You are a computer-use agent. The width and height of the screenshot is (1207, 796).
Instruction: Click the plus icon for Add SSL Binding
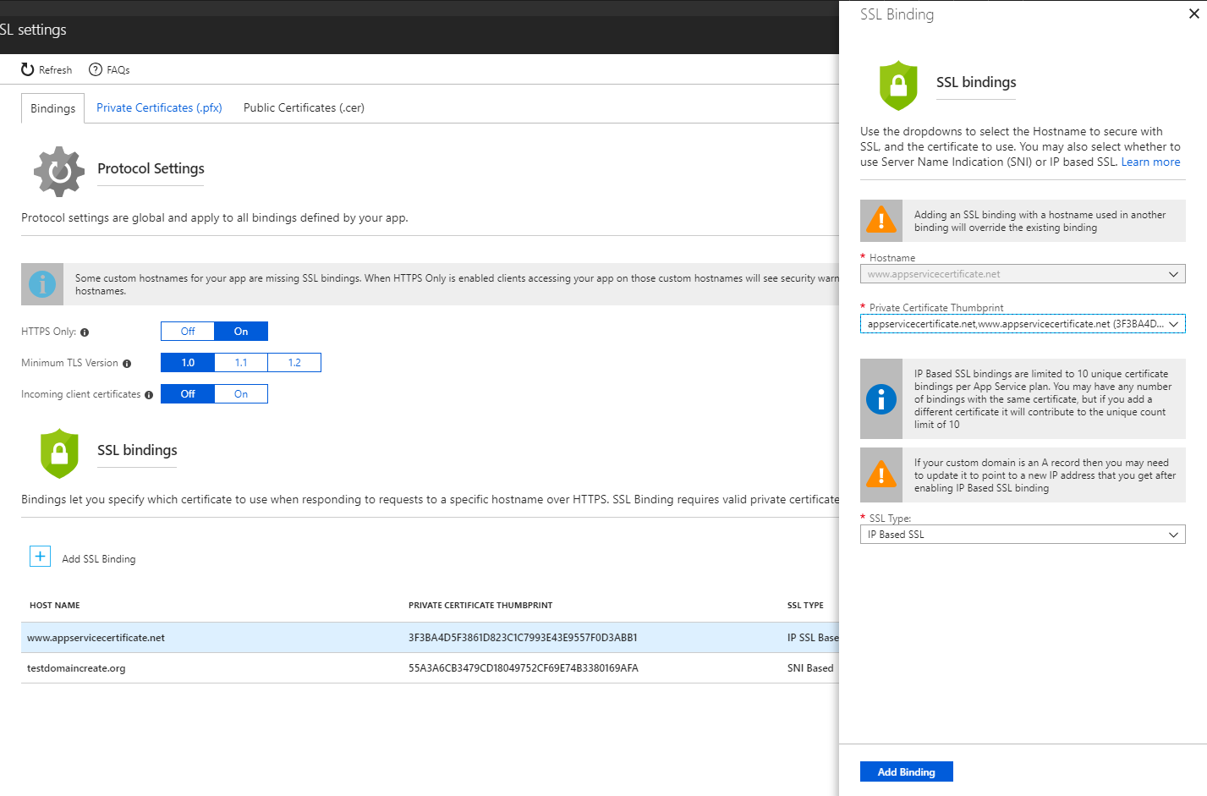[40, 557]
